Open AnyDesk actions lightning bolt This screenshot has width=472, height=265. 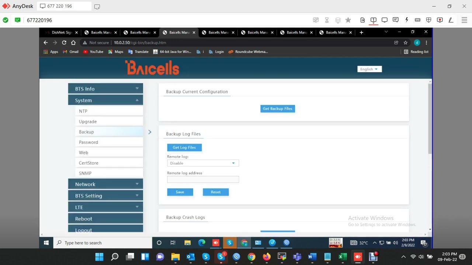click(x=406, y=20)
